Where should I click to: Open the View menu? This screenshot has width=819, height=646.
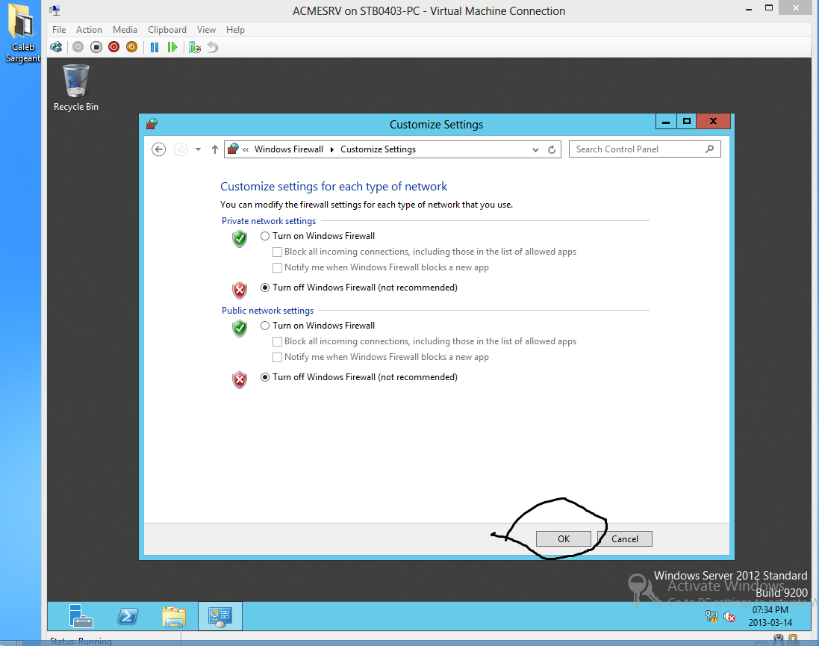click(x=206, y=30)
